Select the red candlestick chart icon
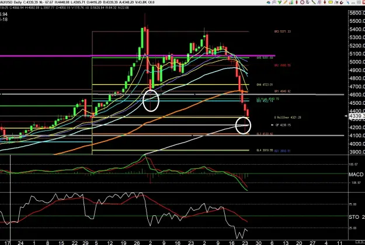Screen dimensions: 365x245 point(297,2)
